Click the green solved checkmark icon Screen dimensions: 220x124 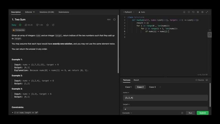pos(20,25)
